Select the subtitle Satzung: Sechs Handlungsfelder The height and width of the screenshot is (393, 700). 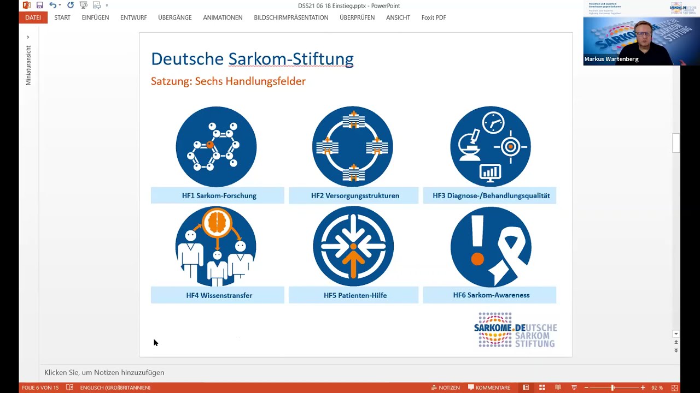pos(228,81)
